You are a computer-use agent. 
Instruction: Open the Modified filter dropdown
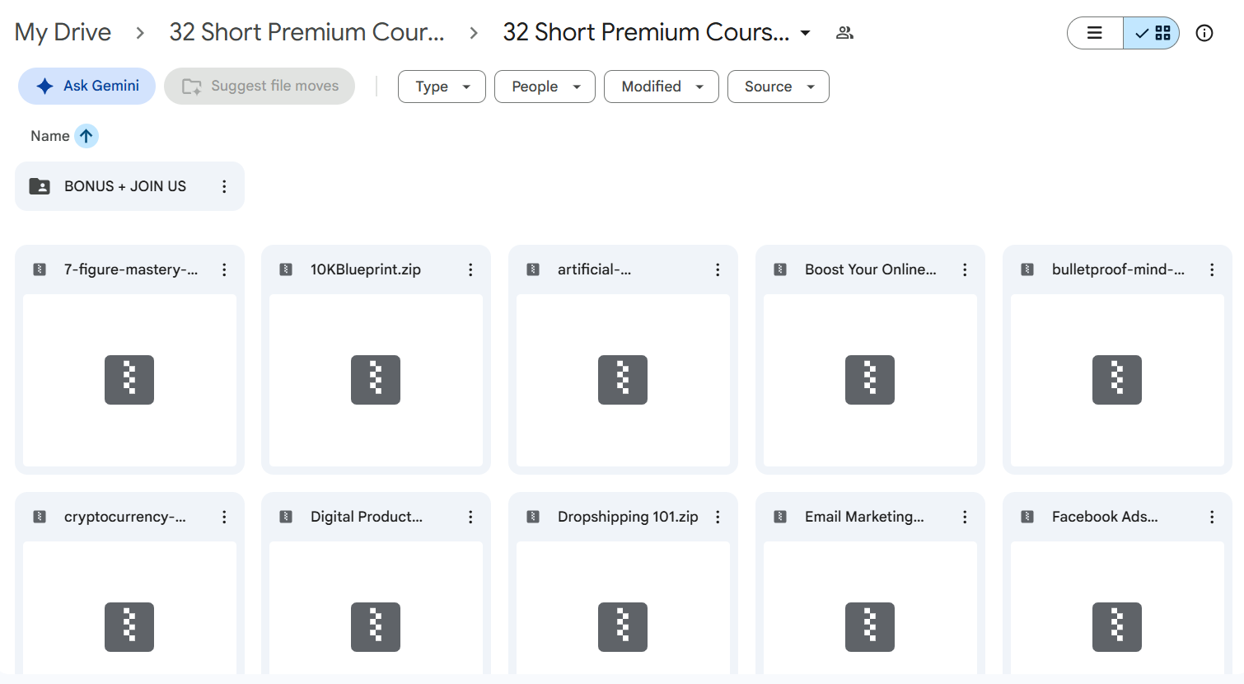tap(662, 87)
